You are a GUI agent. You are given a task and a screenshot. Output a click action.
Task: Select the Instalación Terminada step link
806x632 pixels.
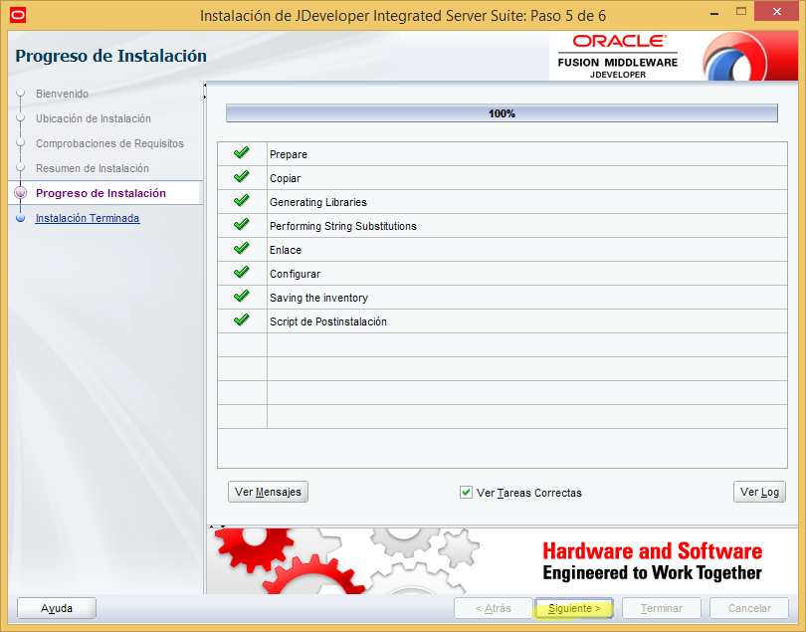(85, 218)
